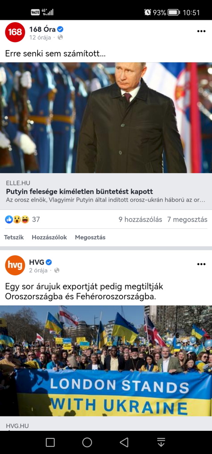Open the 7 megosztás shares list
This screenshot has height=454, width=212.
click(187, 219)
